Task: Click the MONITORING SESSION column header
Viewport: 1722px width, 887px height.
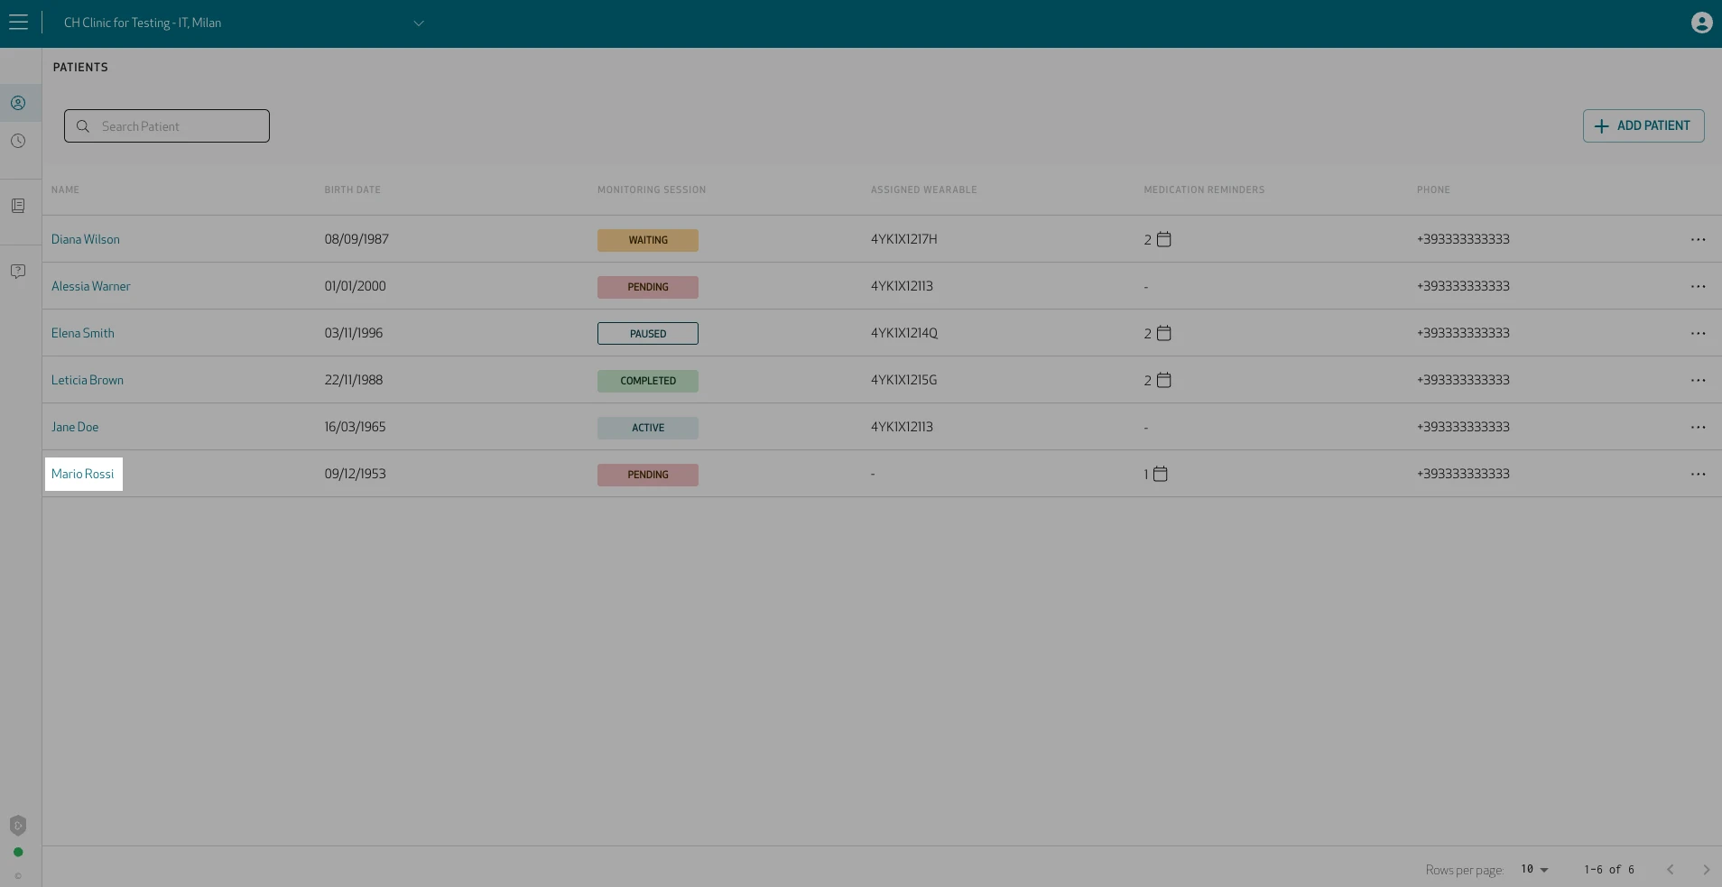Action: (652, 189)
